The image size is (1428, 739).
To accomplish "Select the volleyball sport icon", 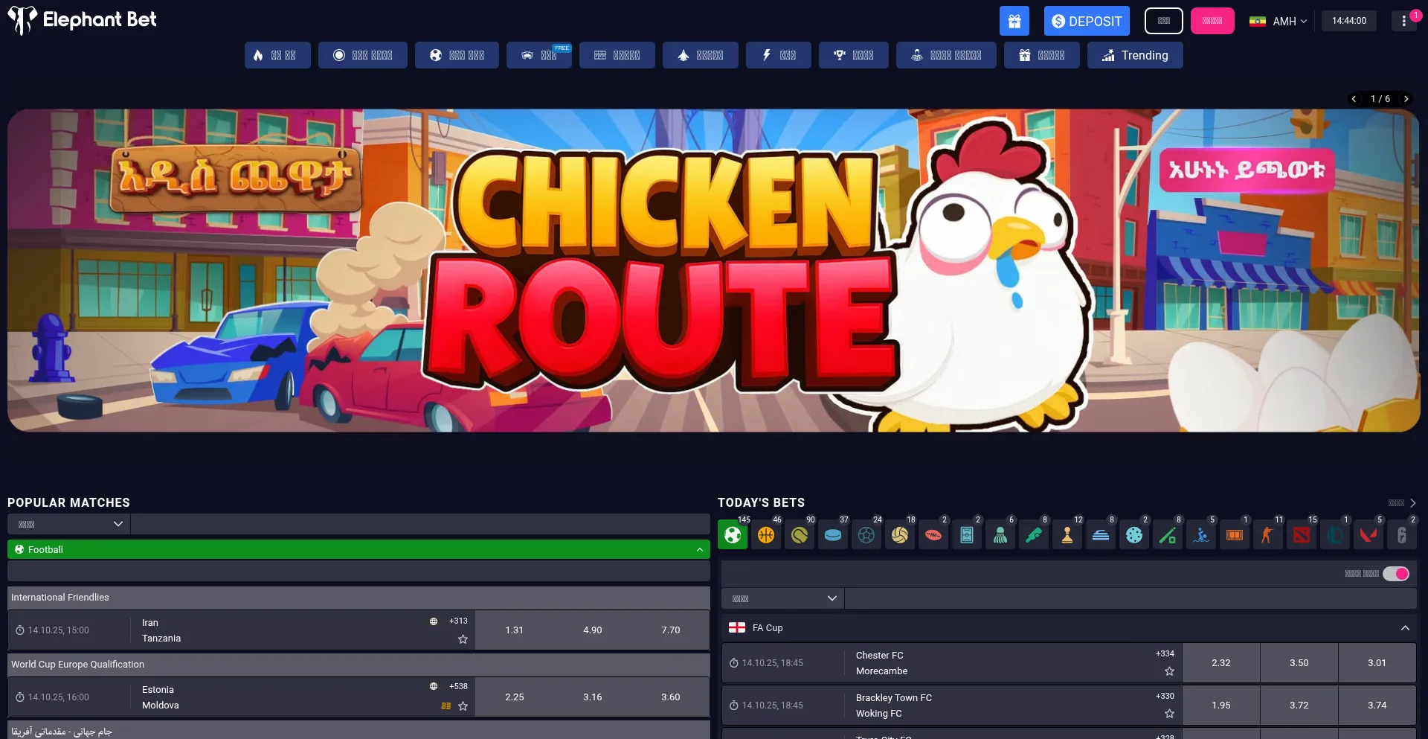I will pyautogui.click(x=900, y=535).
